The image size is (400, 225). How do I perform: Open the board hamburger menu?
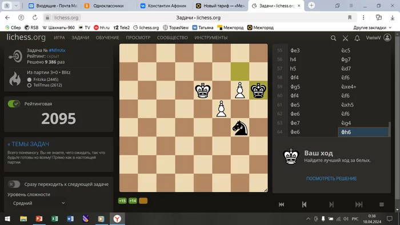(382, 204)
